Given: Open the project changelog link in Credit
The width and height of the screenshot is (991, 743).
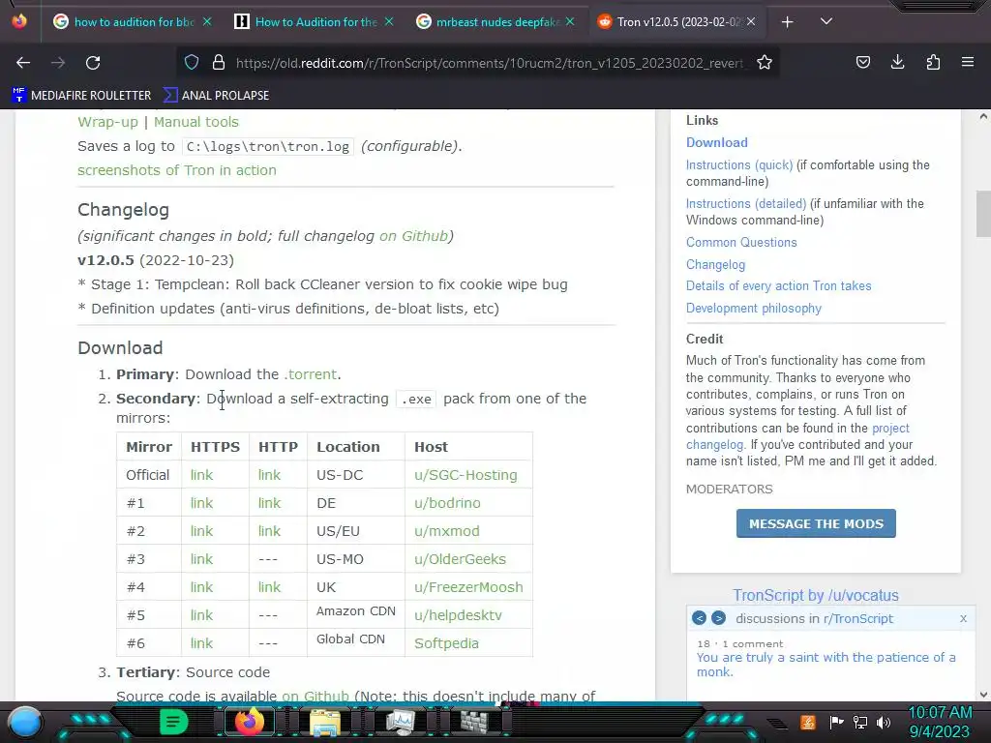Looking at the screenshot, I should 890,429.
